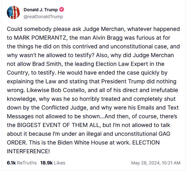Viewport: 187px width, 171px height.
Task: Click the name Brad Smith in the post
Action: click(47, 64)
